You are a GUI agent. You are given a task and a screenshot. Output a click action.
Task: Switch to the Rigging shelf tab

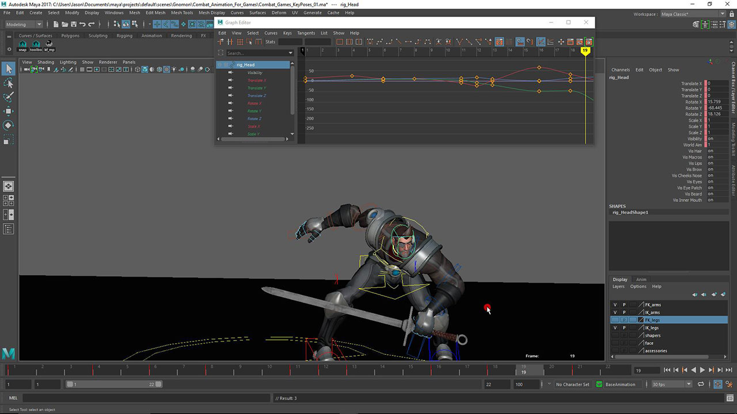pos(124,36)
